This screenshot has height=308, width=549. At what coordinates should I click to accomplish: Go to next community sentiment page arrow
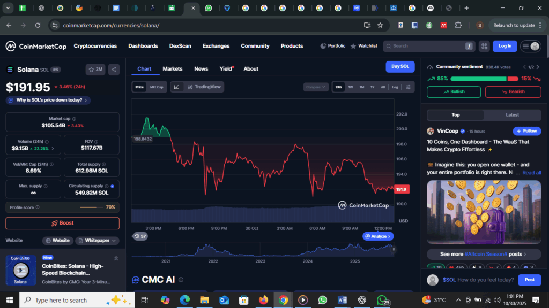[x=539, y=67]
